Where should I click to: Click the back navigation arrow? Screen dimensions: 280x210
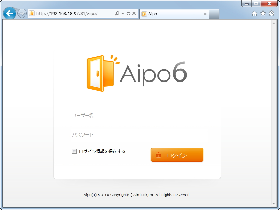point(9,13)
